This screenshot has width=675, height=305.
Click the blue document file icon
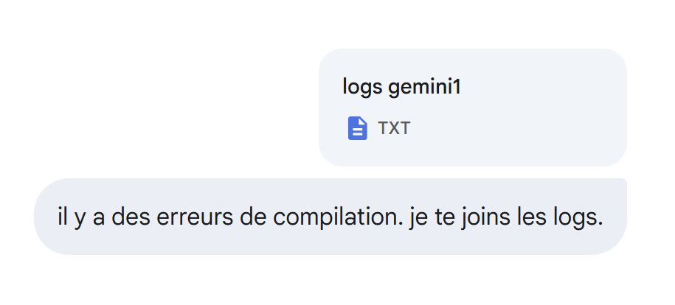357,128
